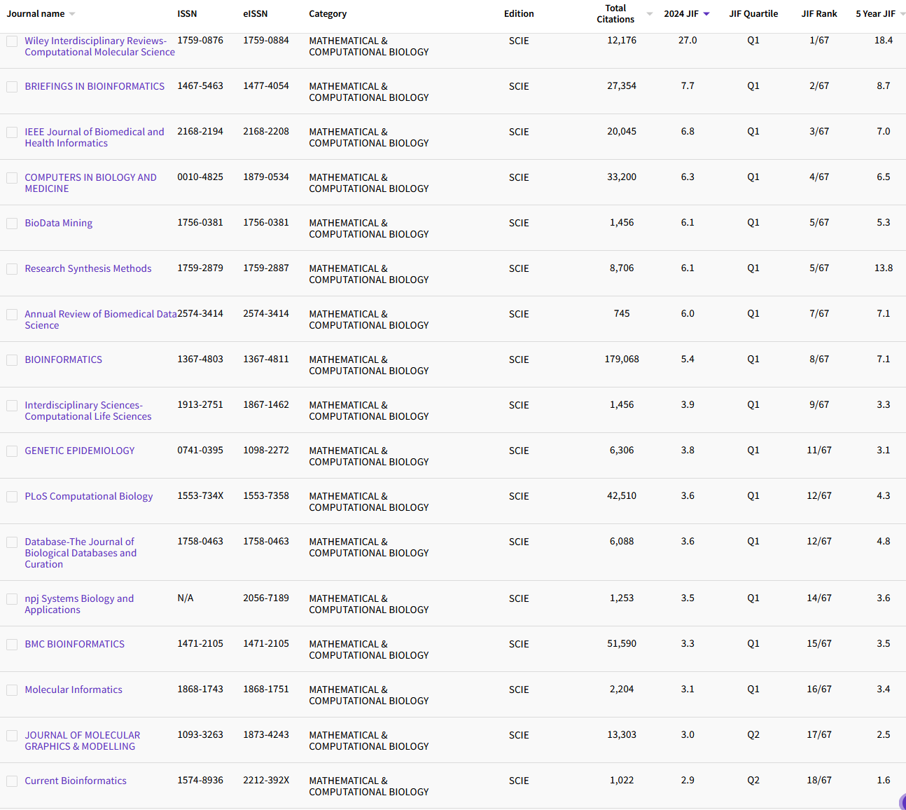This screenshot has height=810, width=906.
Task: Open IEEE Journal of Biomedical and Health Informatics
Action: coord(94,137)
